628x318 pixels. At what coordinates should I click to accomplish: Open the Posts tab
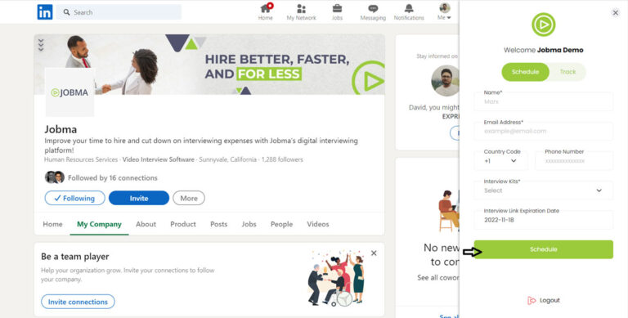click(218, 224)
